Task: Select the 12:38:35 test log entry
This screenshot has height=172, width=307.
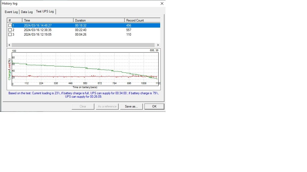Action: pos(38,30)
